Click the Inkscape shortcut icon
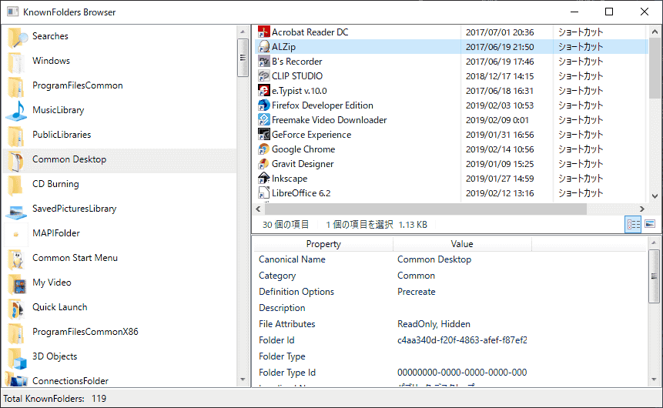The image size is (663, 408). click(264, 179)
